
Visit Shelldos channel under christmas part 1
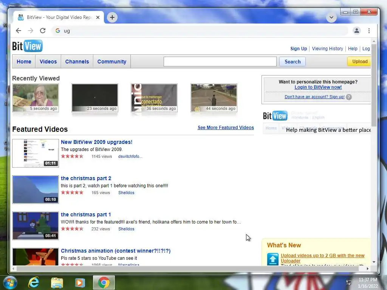[x=126, y=229]
